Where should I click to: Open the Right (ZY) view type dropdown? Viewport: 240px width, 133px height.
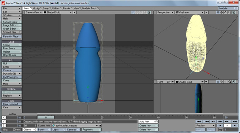point(166,82)
